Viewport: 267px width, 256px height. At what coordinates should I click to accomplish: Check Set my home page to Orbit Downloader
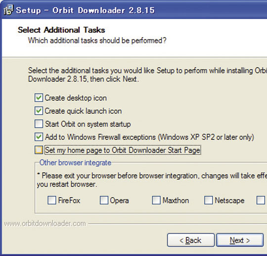(x=39, y=150)
